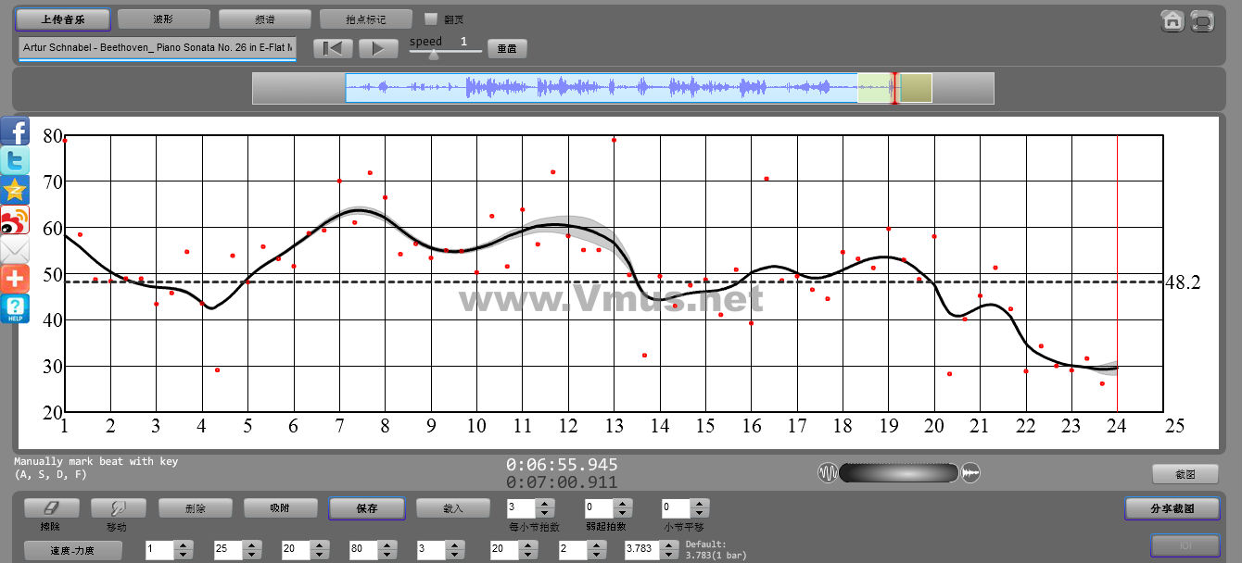
Task: Click the home icon at top right
Action: pyautogui.click(x=1172, y=20)
